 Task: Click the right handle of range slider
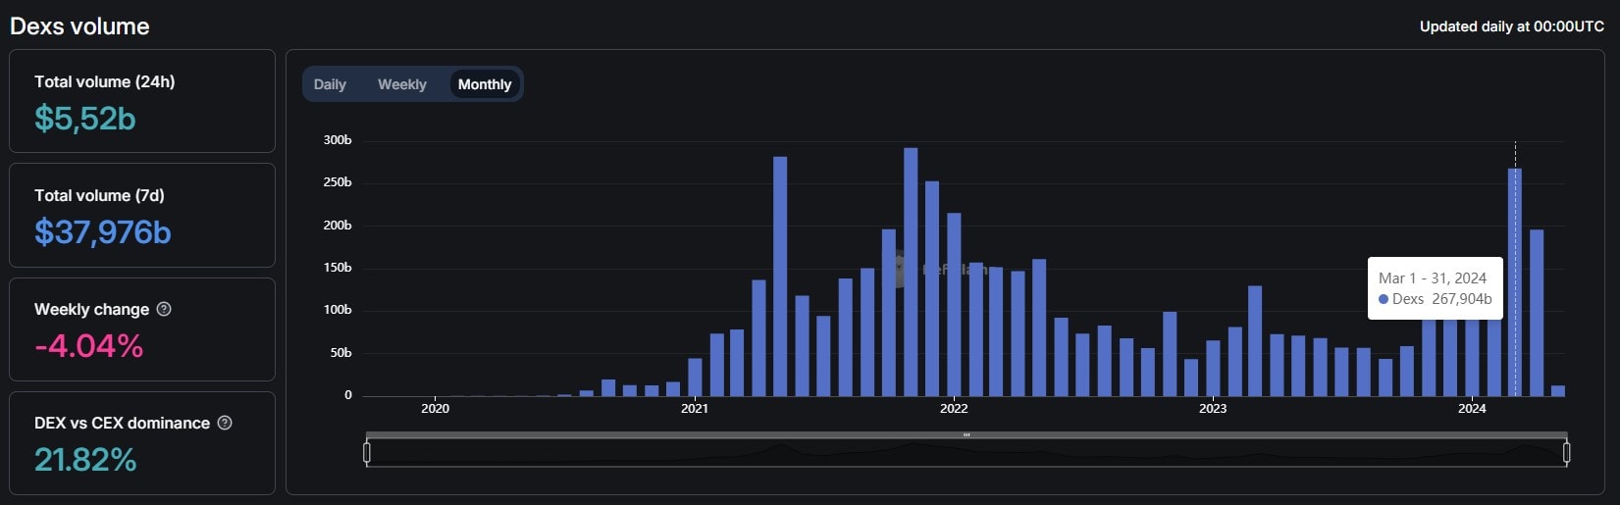[x=1566, y=452]
